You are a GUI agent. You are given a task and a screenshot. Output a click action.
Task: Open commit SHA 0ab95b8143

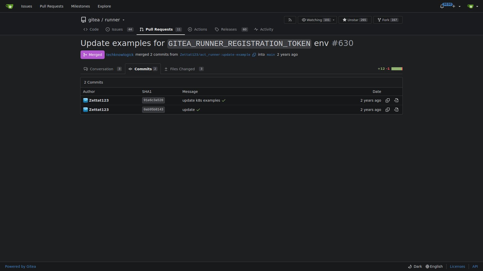(153, 110)
